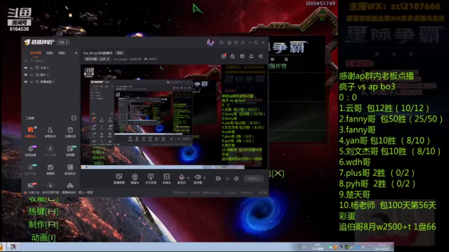
Task: Open the 弹幕助手 danmaku assistant tool
Action: point(30,132)
